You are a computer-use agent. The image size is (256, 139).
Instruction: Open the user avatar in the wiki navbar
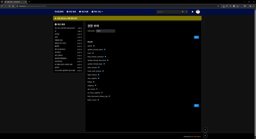tap(198, 12)
